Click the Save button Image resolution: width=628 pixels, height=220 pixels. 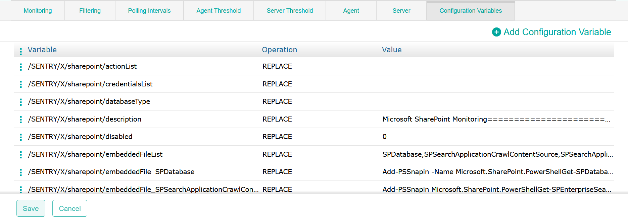(31, 208)
